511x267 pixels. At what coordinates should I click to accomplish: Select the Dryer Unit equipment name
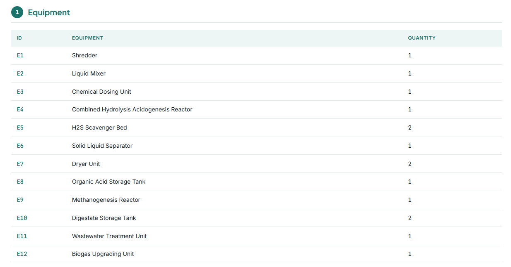86,164
